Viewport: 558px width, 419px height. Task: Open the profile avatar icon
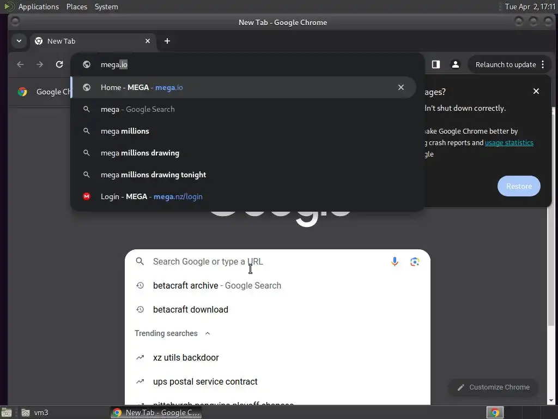tap(456, 64)
